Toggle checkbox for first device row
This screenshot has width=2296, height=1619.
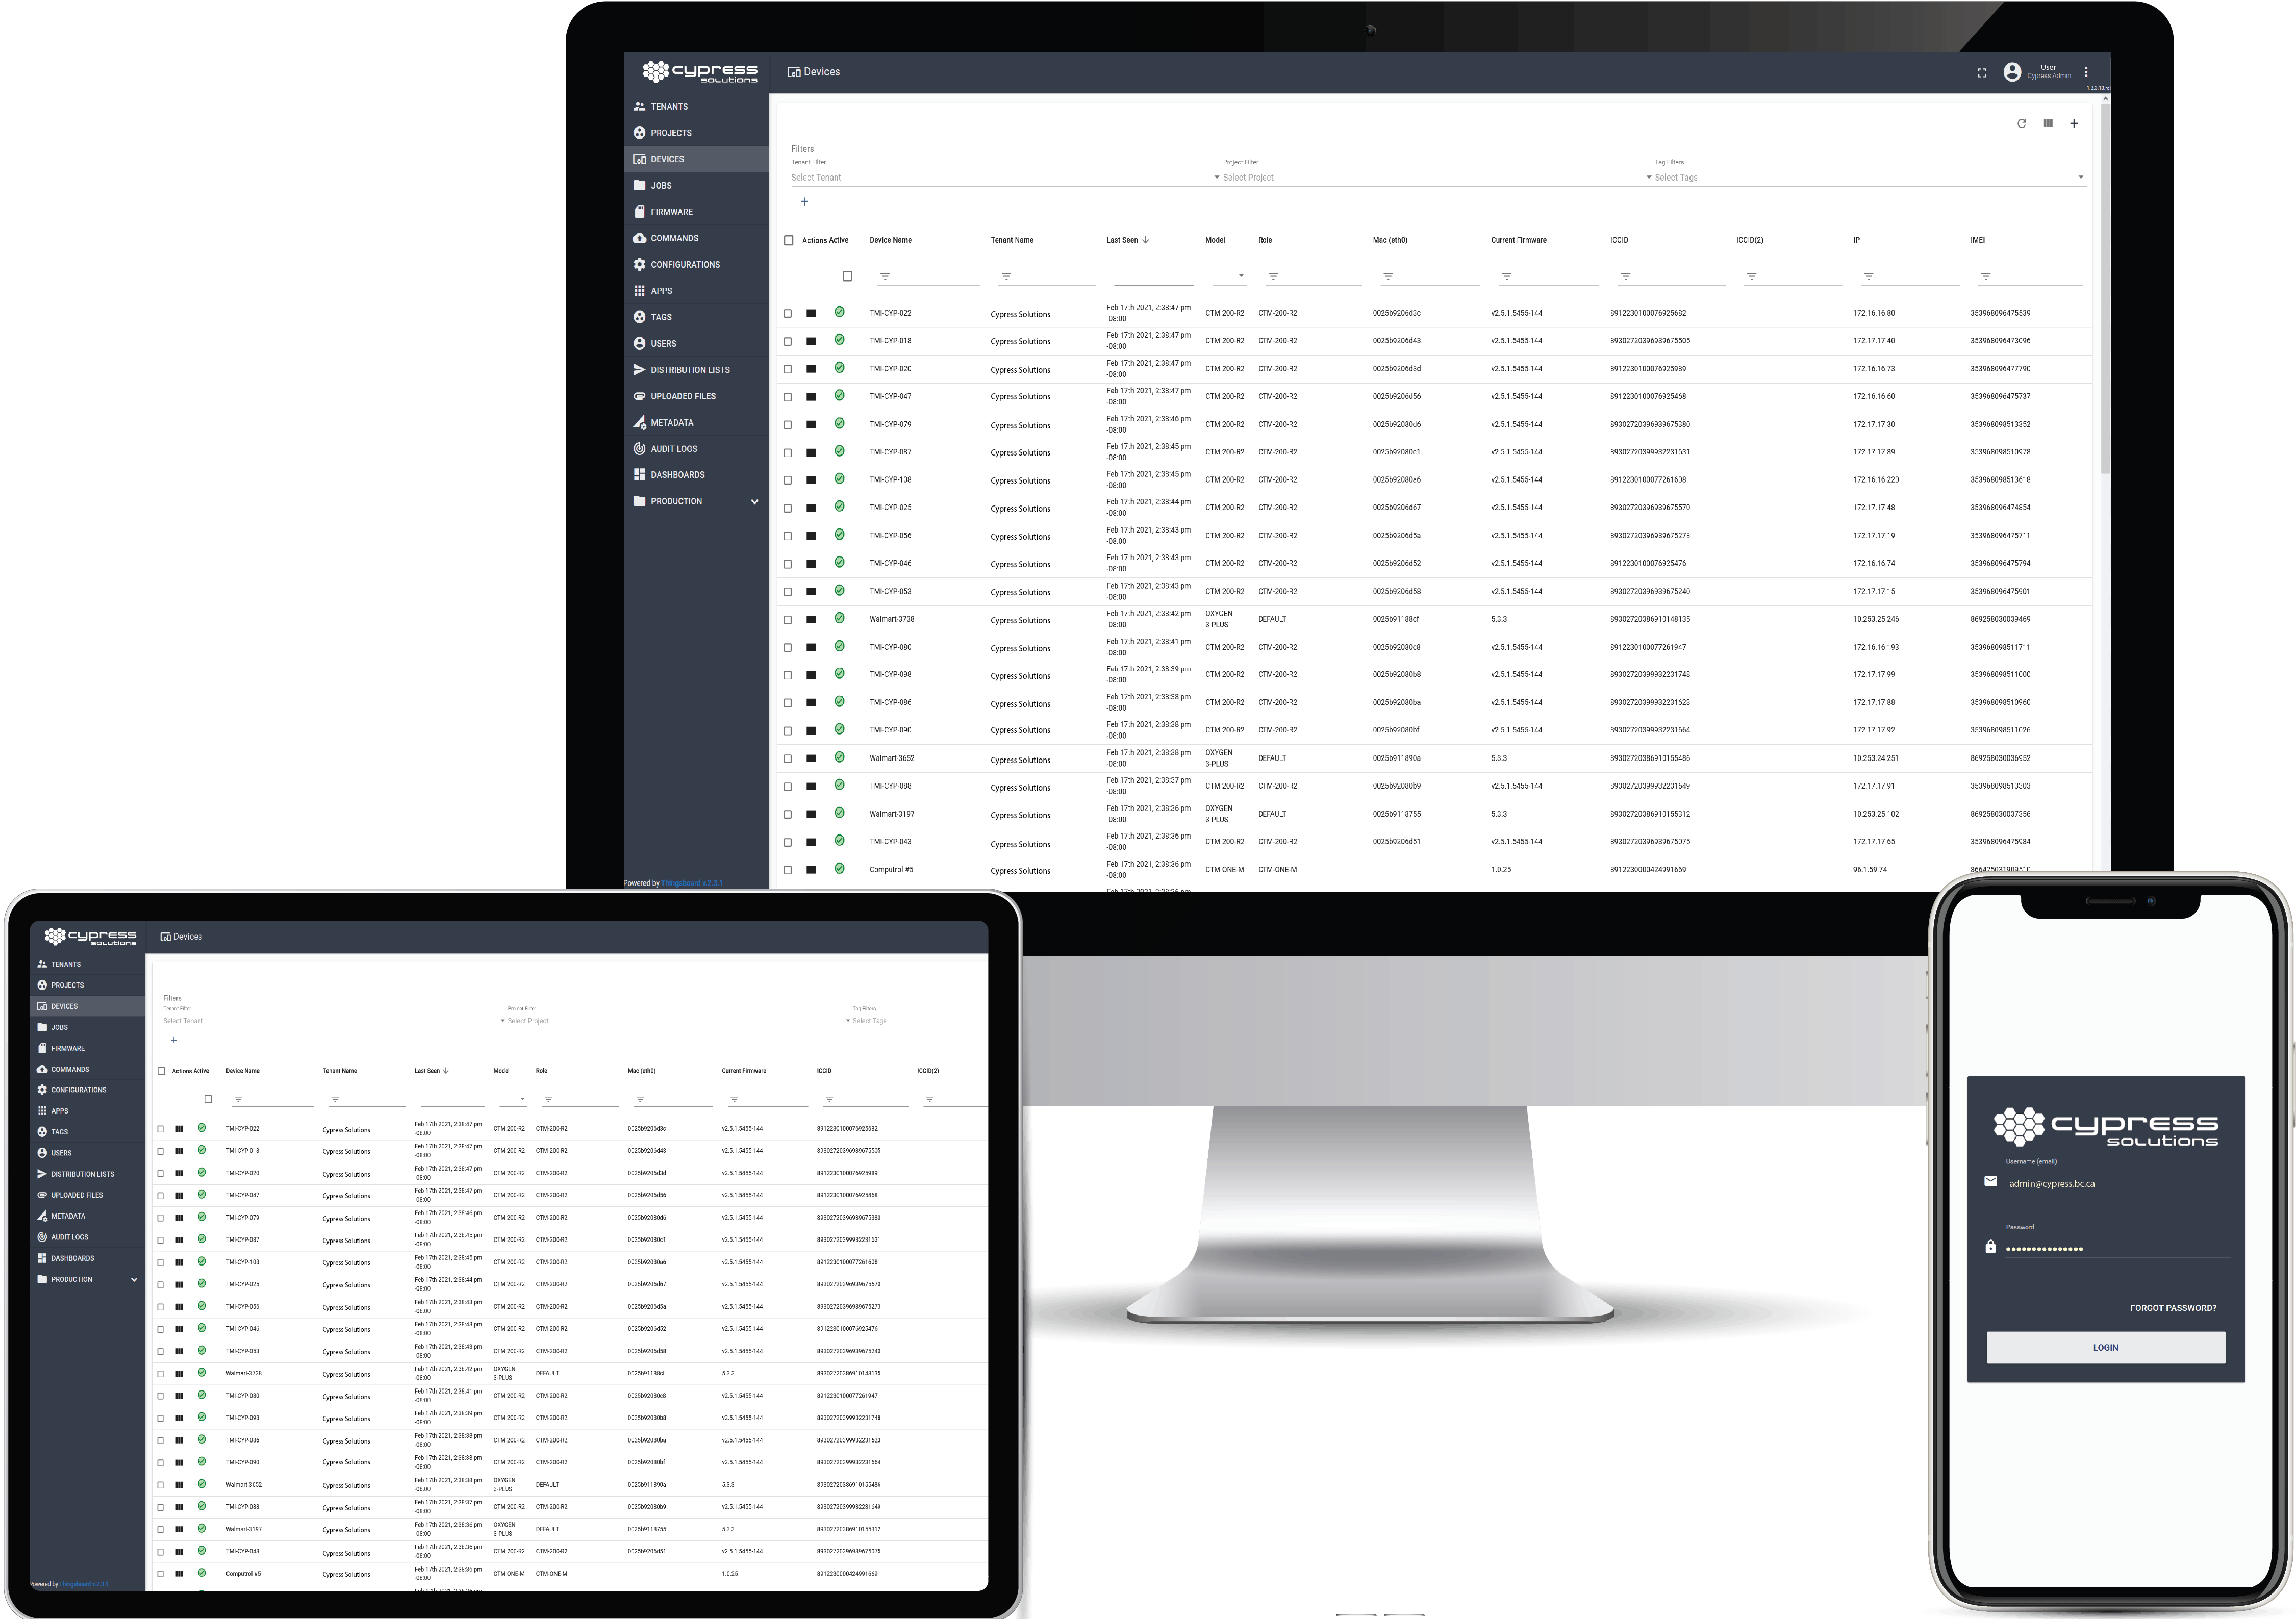point(788,312)
